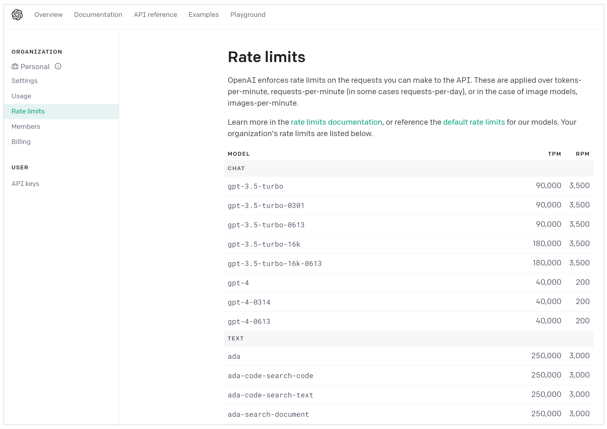Open the Overview nav item
Viewport: 607px width, 429px height.
pyautogui.click(x=48, y=15)
